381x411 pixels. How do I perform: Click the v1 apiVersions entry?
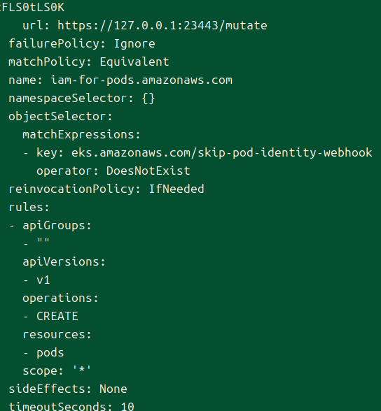click(x=43, y=280)
